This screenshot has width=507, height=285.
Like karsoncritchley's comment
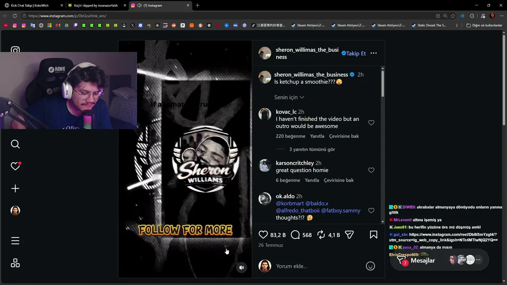(371, 170)
